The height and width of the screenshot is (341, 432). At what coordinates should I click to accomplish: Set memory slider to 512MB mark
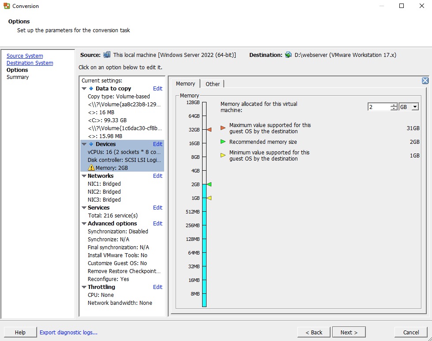(204, 212)
